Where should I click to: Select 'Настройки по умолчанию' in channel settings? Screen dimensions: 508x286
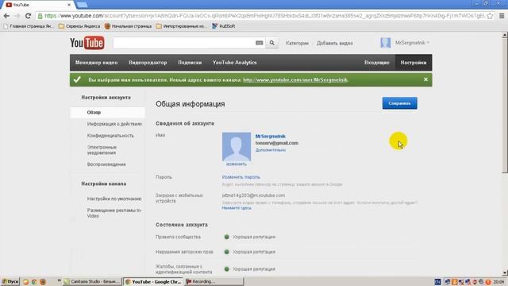[114, 199]
